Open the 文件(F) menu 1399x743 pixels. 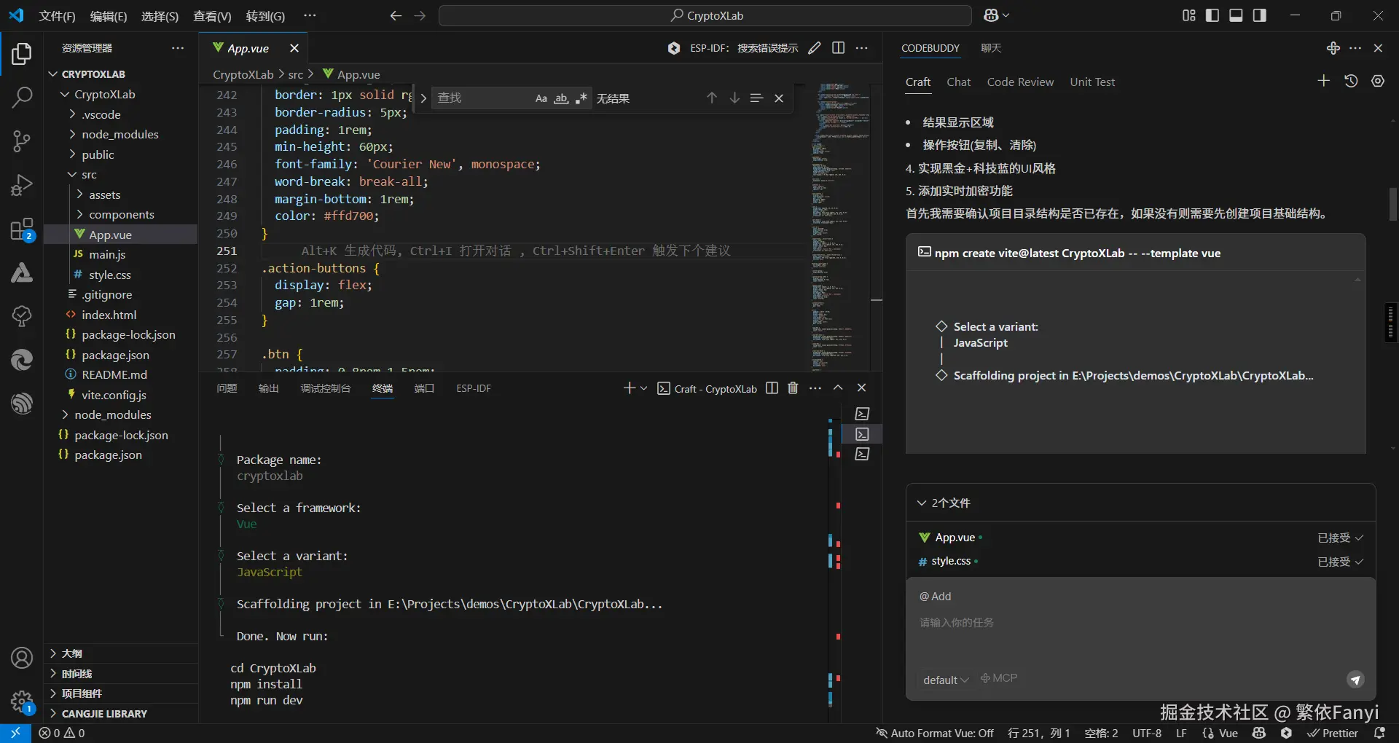[57, 16]
